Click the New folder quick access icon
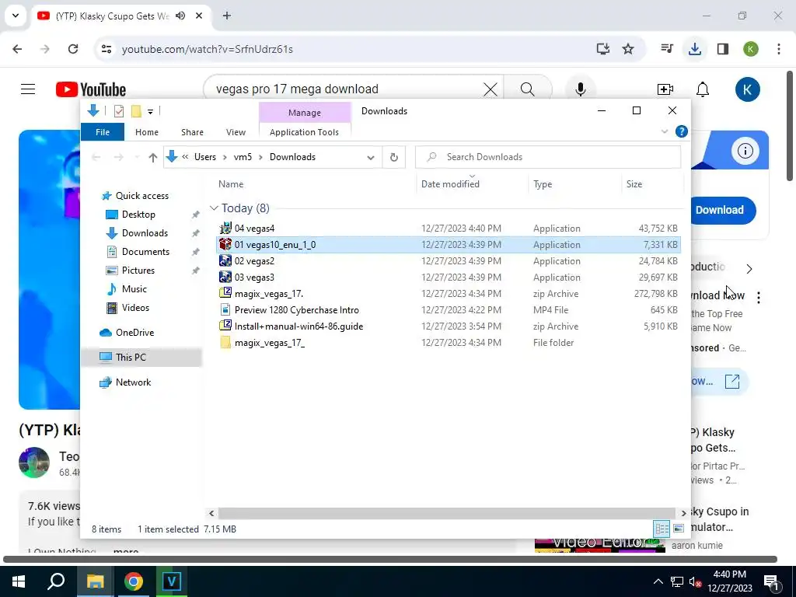Viewport: 796px width, 597px height. tap(136, 110)
